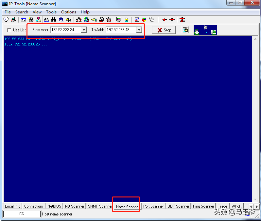Click the satellite dish toolbar icon
Viewport: 261px width, 221px height.
[x=152, y=20]
